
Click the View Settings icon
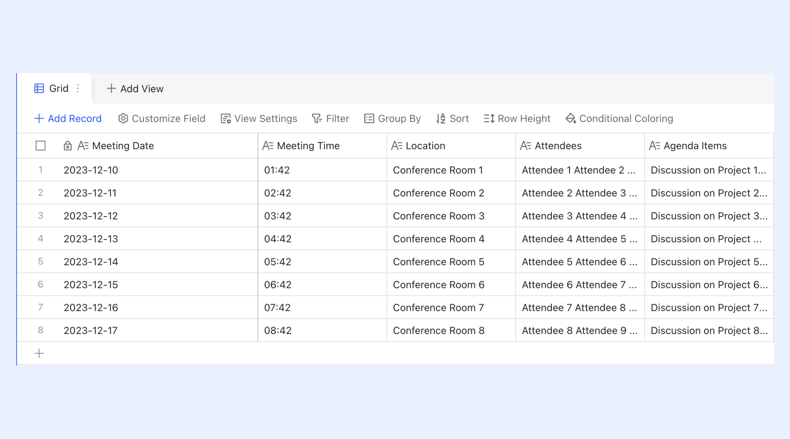tap(226, 119)
